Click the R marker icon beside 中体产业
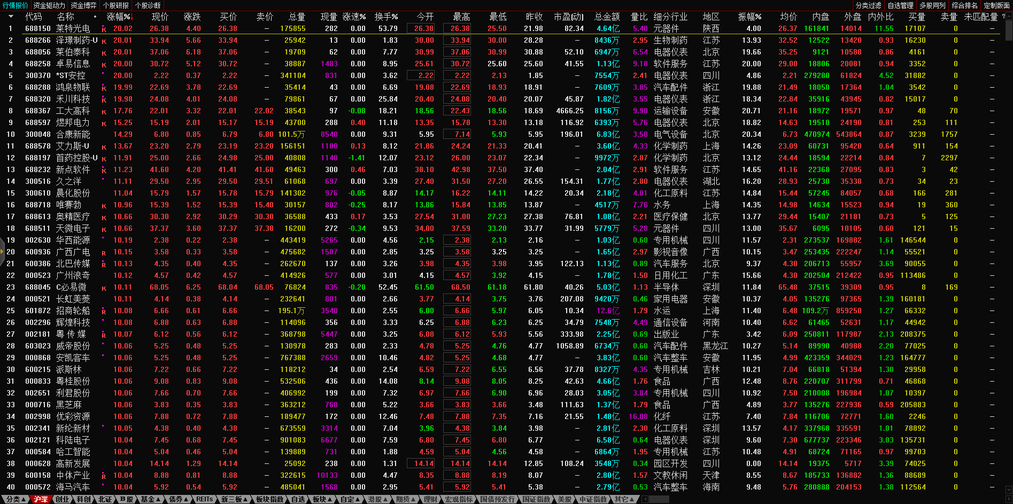1013x504 pixels. [104, 476]
